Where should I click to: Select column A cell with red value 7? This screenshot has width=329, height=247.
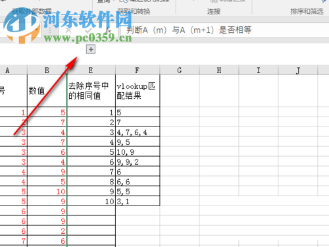click(x=13, y=240)
